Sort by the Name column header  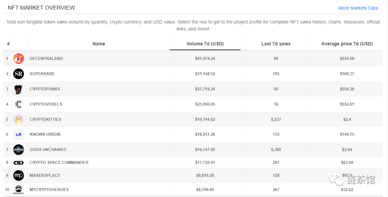coord(99,44)
